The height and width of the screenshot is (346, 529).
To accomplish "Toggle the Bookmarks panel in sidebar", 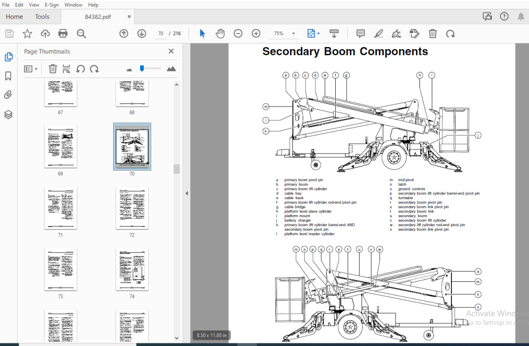I will [8, 76].
